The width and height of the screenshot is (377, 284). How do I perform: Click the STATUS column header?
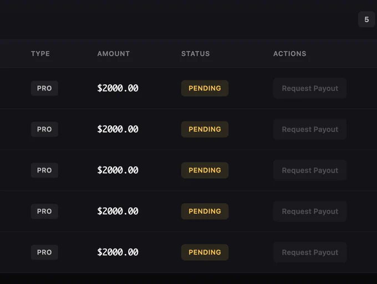pyautogui.click(x=196, y=54)
